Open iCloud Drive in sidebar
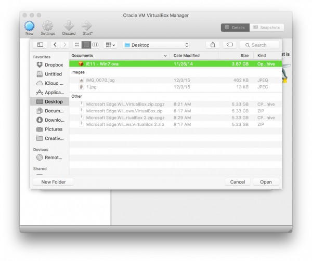The width and height of the screenshot is (312, 261). pyautogui.click(x=50, y=83)
